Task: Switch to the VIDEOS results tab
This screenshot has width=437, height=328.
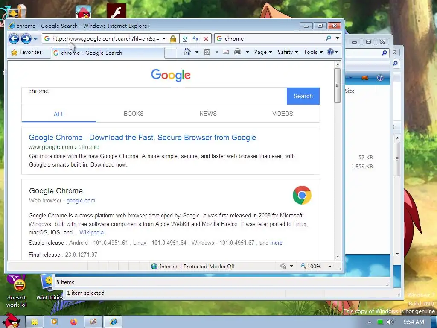Action: [x=283, y=114]
